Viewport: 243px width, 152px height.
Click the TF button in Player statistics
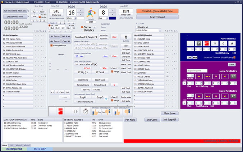click(215, 43)
